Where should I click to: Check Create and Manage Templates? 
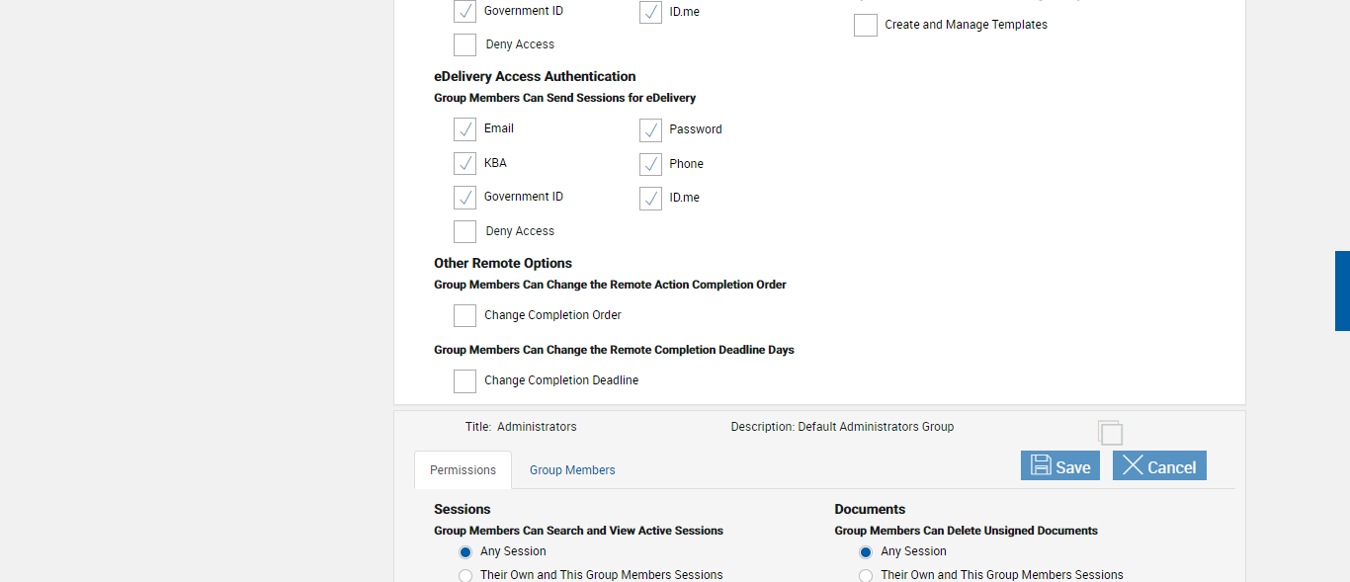866,26
